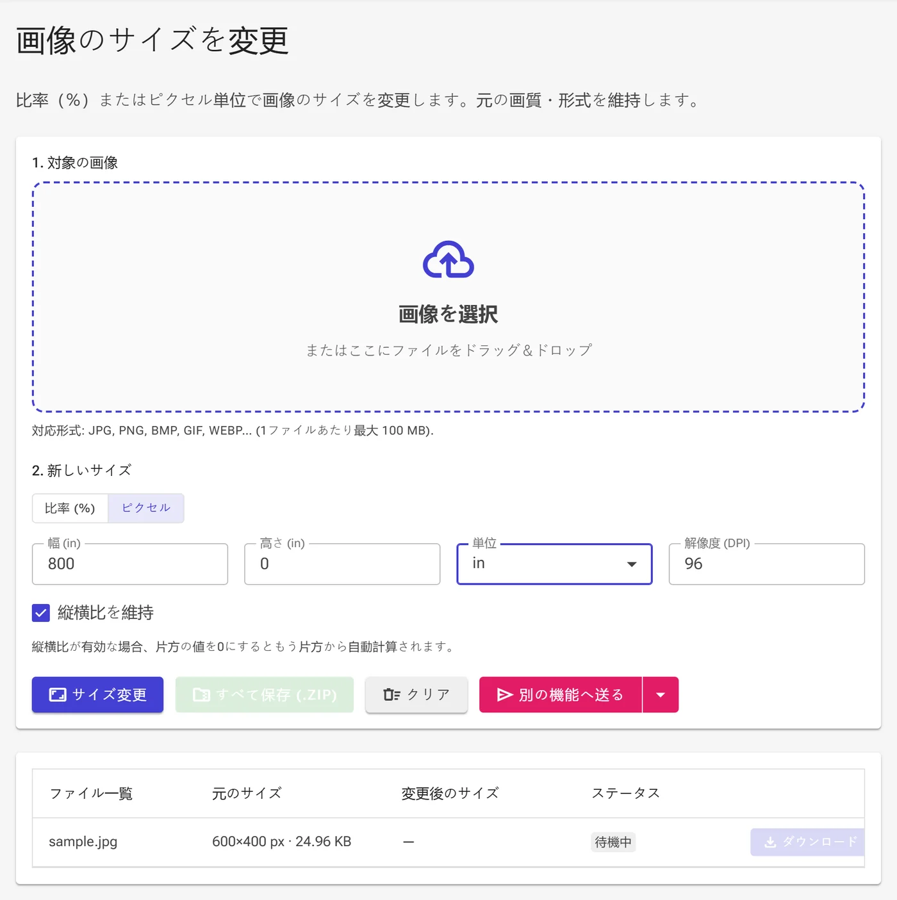Focus the 高さ (in) input field
Image resolution: width=897 pixels, height=900 pixels.
click(x=342, y=564)
